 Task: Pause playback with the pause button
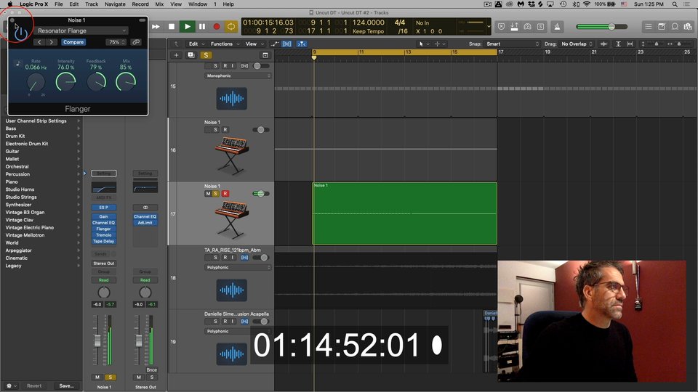coord(202,27)
